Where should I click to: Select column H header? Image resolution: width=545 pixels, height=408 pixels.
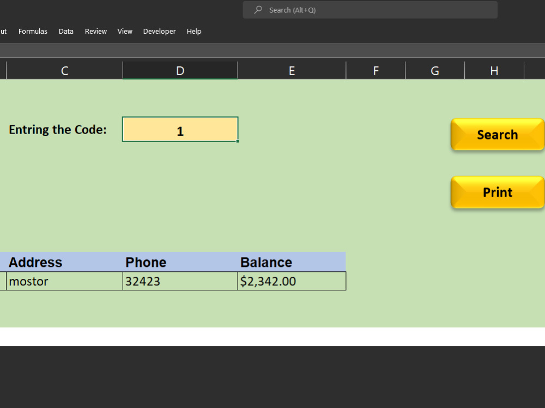[x=494, y=71]
